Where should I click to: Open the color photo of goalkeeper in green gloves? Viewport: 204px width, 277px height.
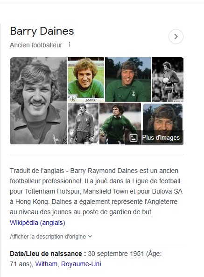click(120, 123)
